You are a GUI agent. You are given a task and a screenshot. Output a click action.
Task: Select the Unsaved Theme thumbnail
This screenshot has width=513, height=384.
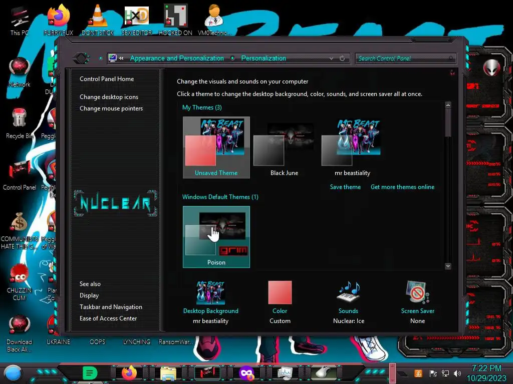click(216, 147)
